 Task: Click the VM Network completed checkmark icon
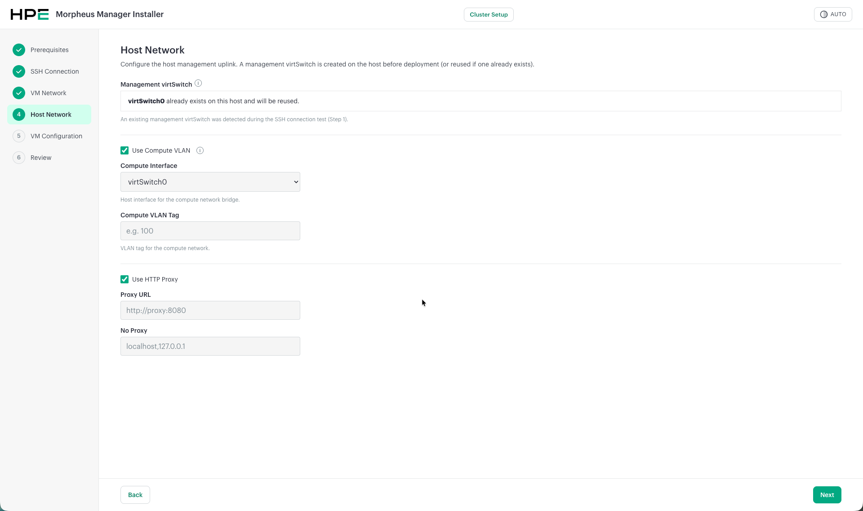click(x=19, y=93)
